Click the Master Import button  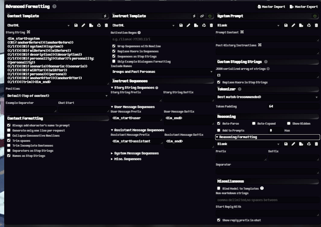[x=271, y=7]
